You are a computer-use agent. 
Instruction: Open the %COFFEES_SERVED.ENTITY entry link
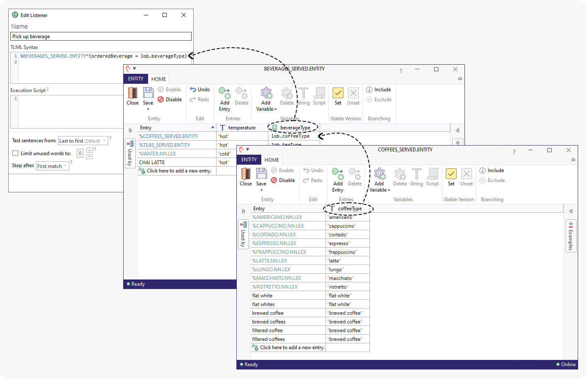168,136
